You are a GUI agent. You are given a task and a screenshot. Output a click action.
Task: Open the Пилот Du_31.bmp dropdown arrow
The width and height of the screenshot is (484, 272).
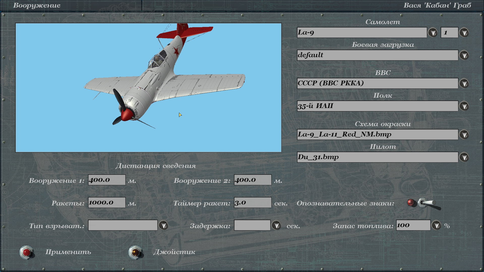coord(464,157)
